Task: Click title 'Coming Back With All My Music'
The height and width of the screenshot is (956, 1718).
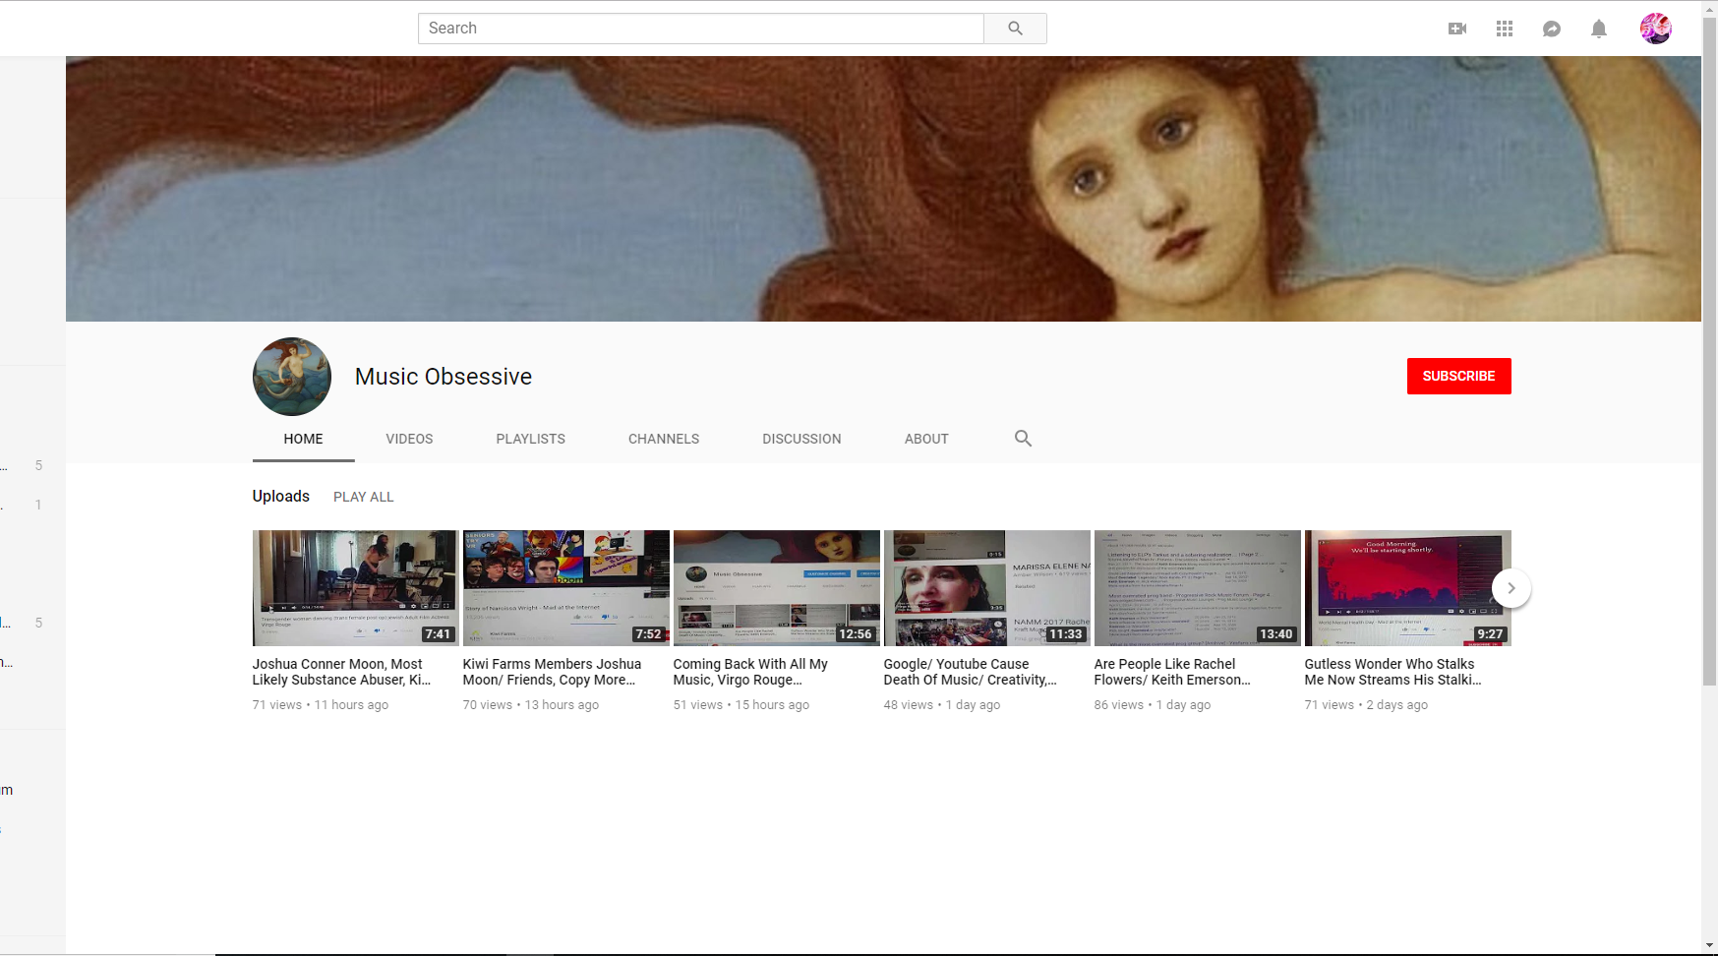Action: point(750,672)
